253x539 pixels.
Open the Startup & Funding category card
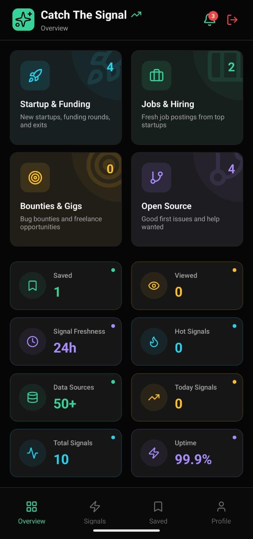66,97
